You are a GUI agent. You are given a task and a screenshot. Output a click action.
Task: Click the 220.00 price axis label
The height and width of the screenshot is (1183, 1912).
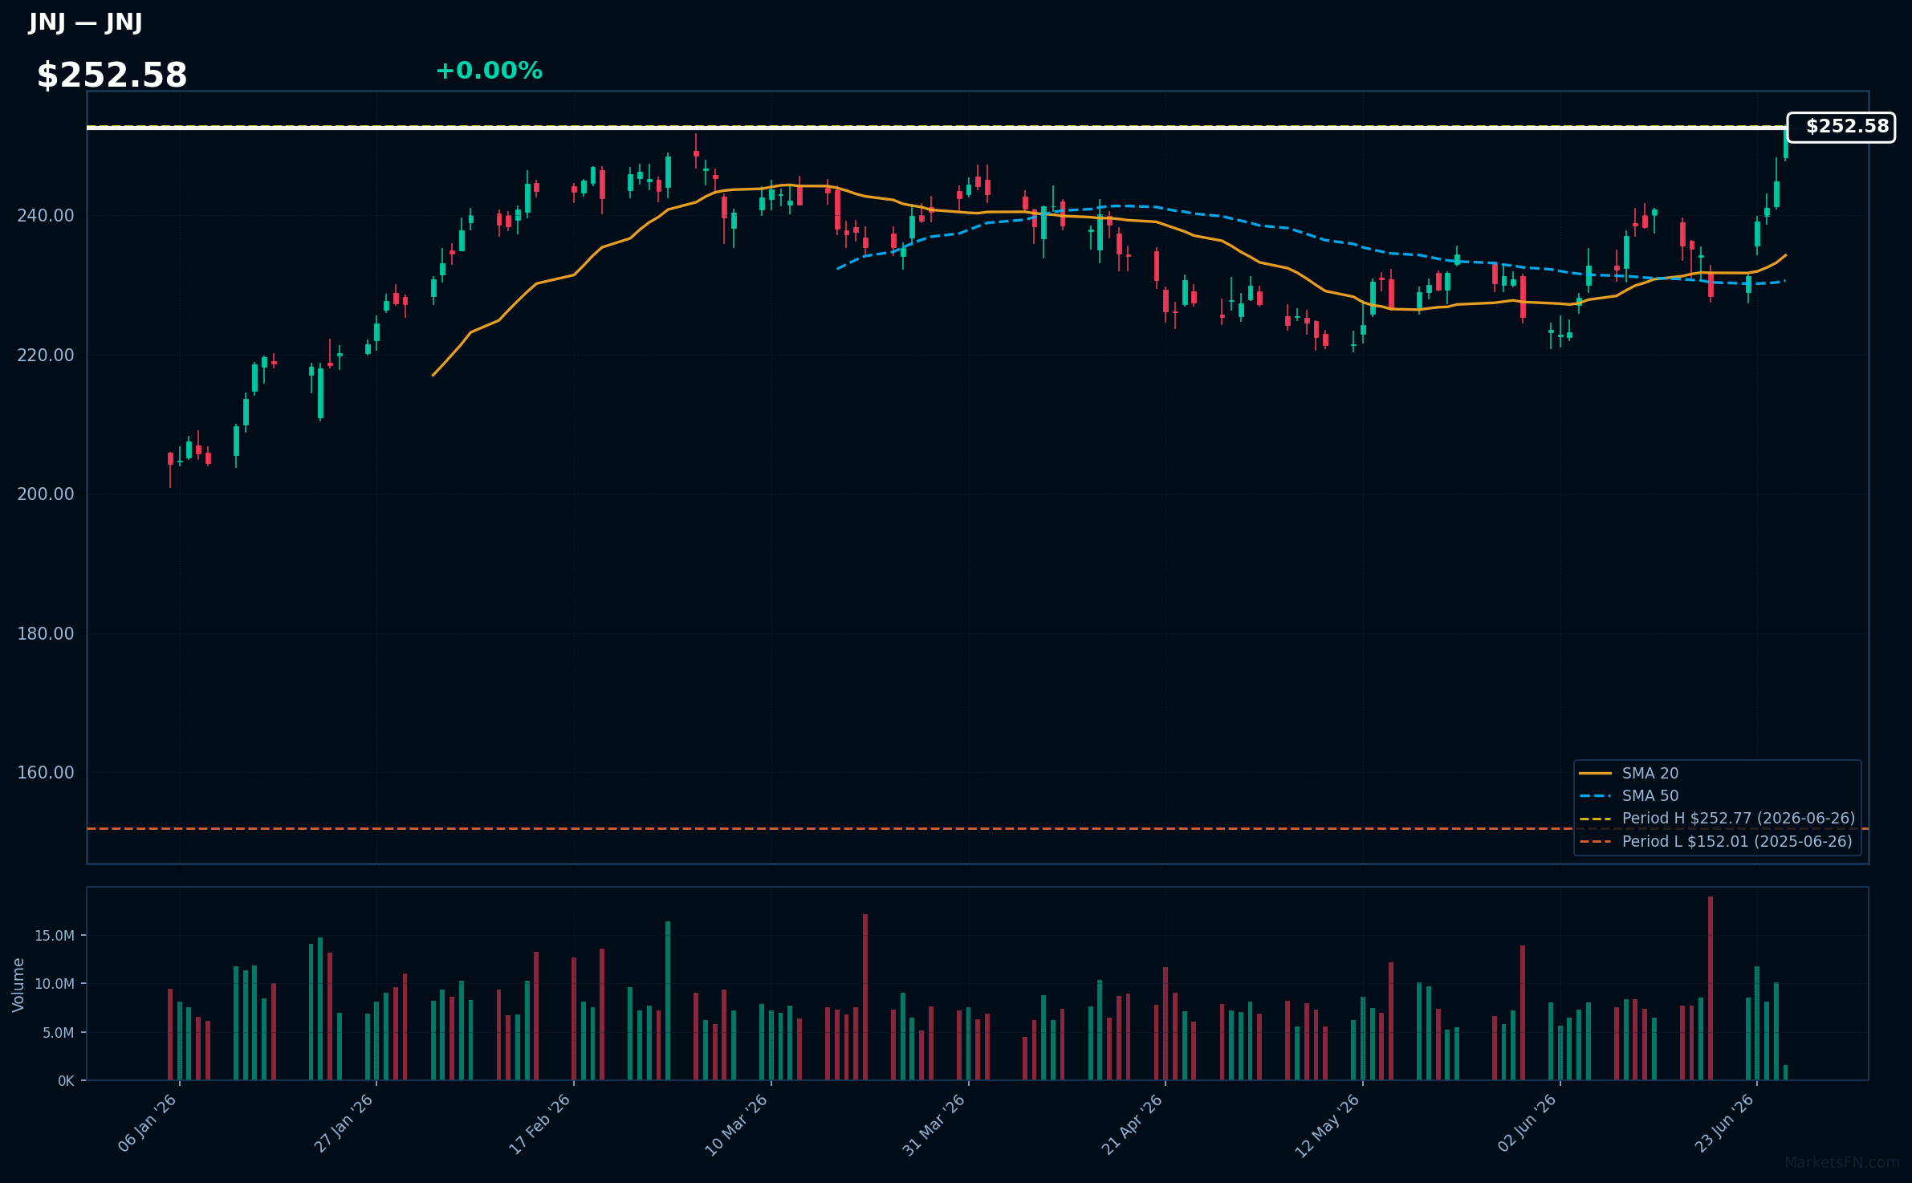[46, 355]
